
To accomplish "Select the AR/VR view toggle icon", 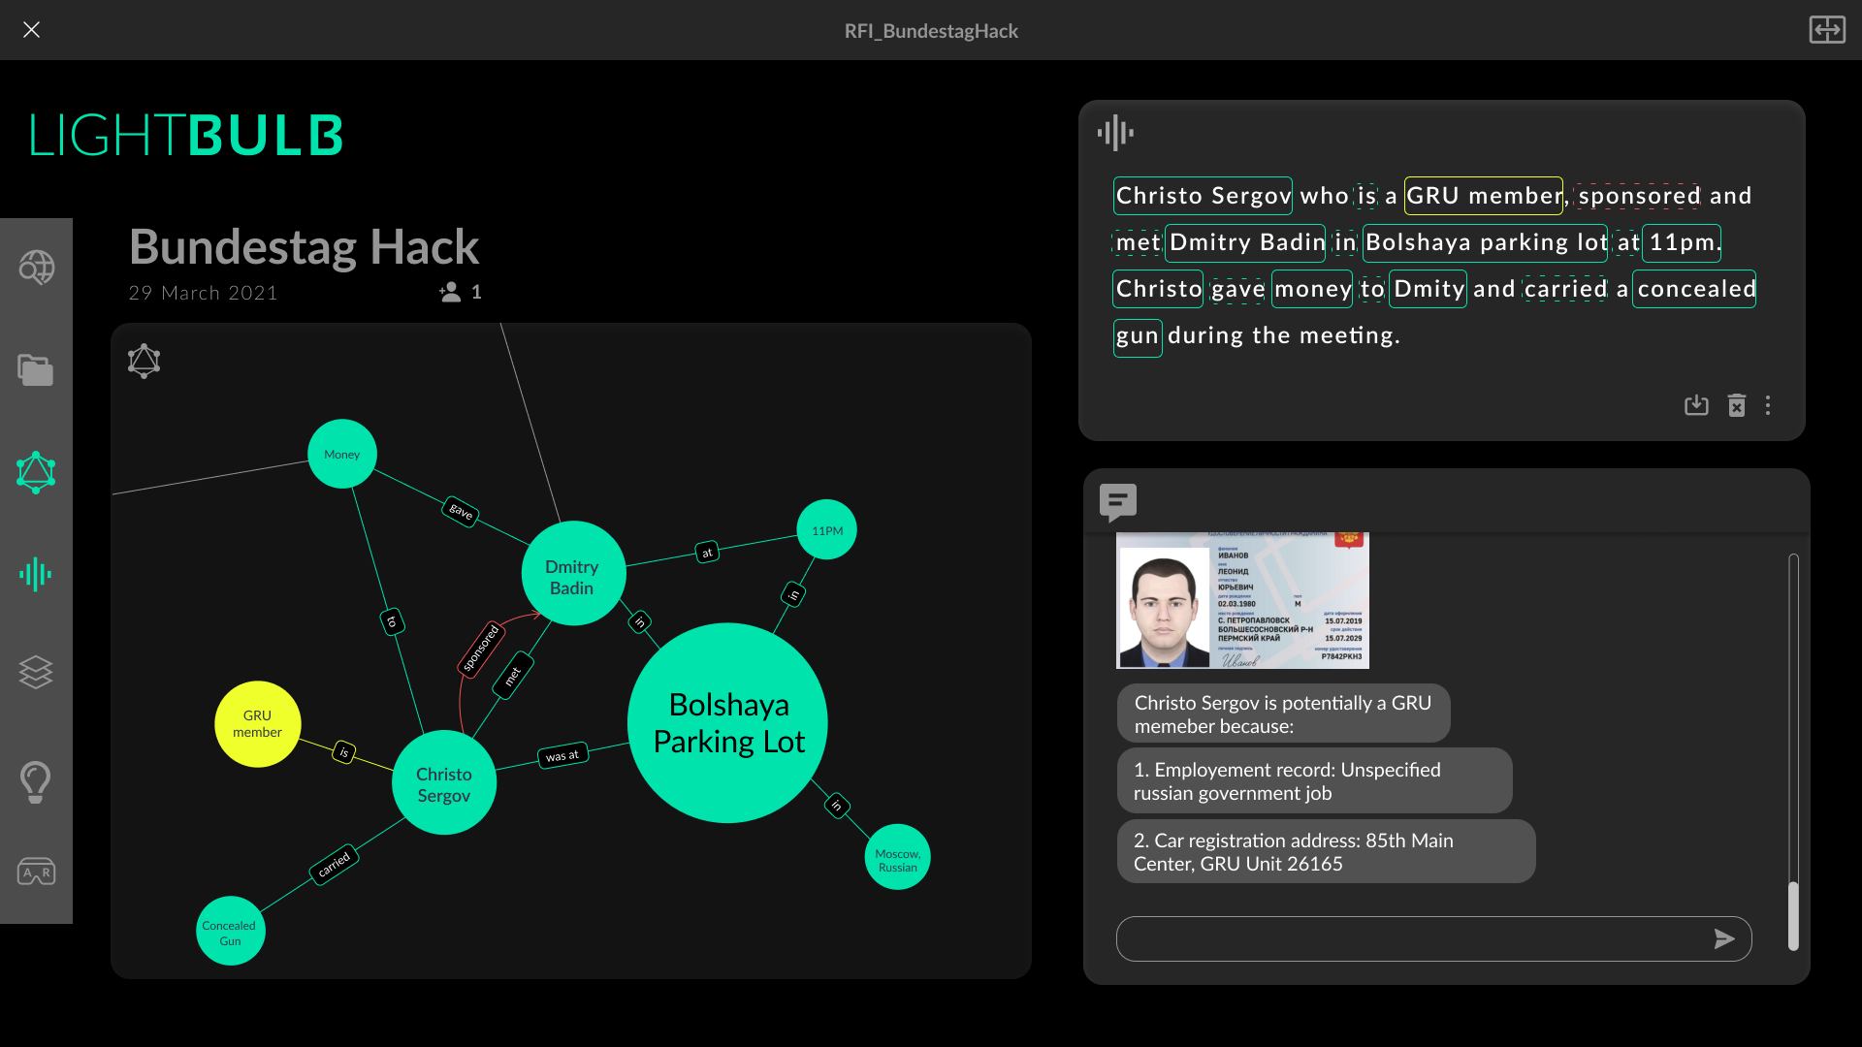I will [36, 873].
